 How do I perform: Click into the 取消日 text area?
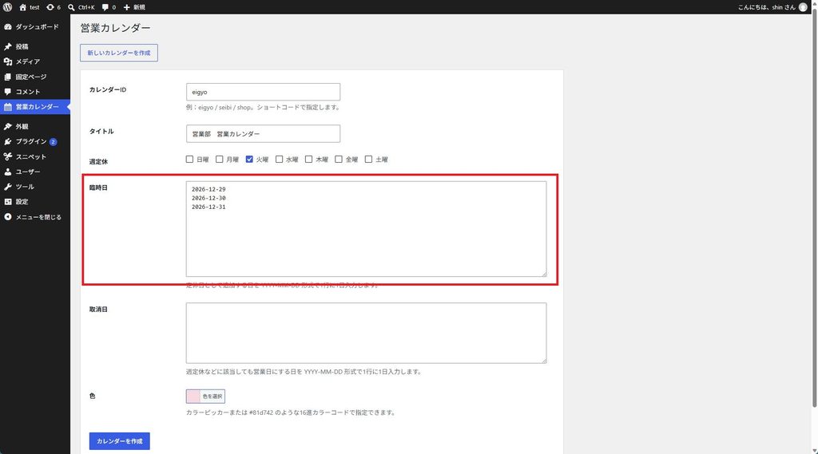(366, 333)
